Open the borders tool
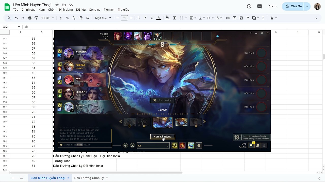325x182 pixels. coord(175,18)
